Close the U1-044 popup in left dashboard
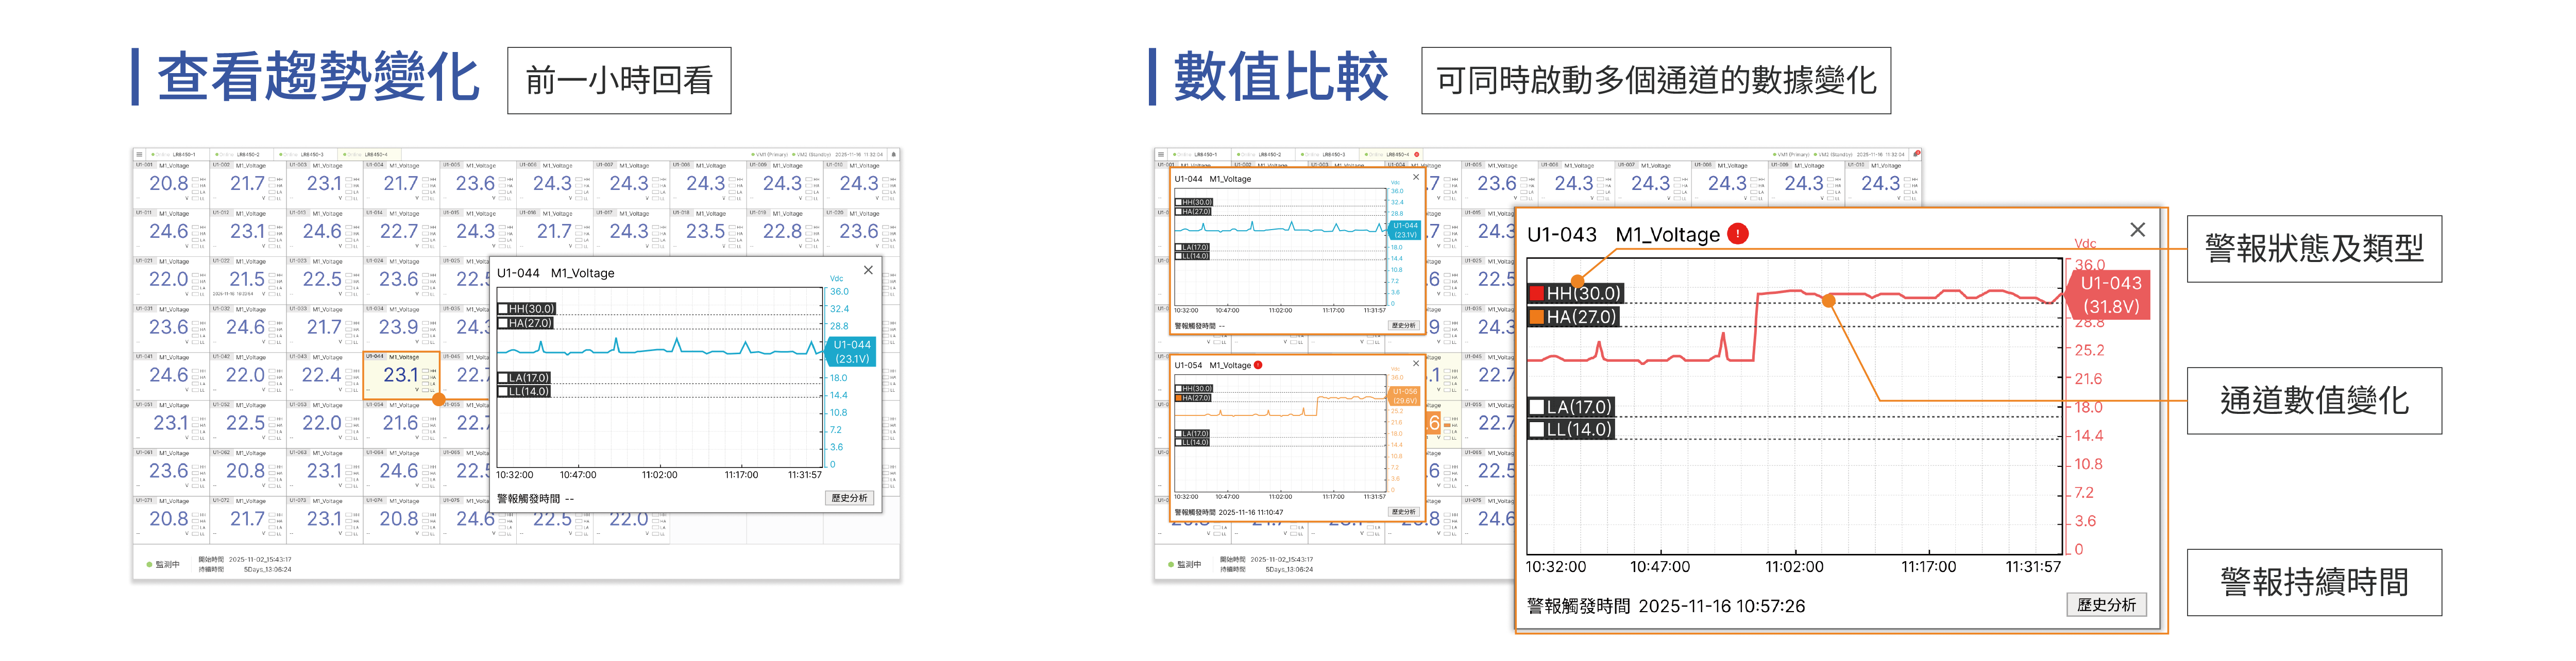 point(868,271)
